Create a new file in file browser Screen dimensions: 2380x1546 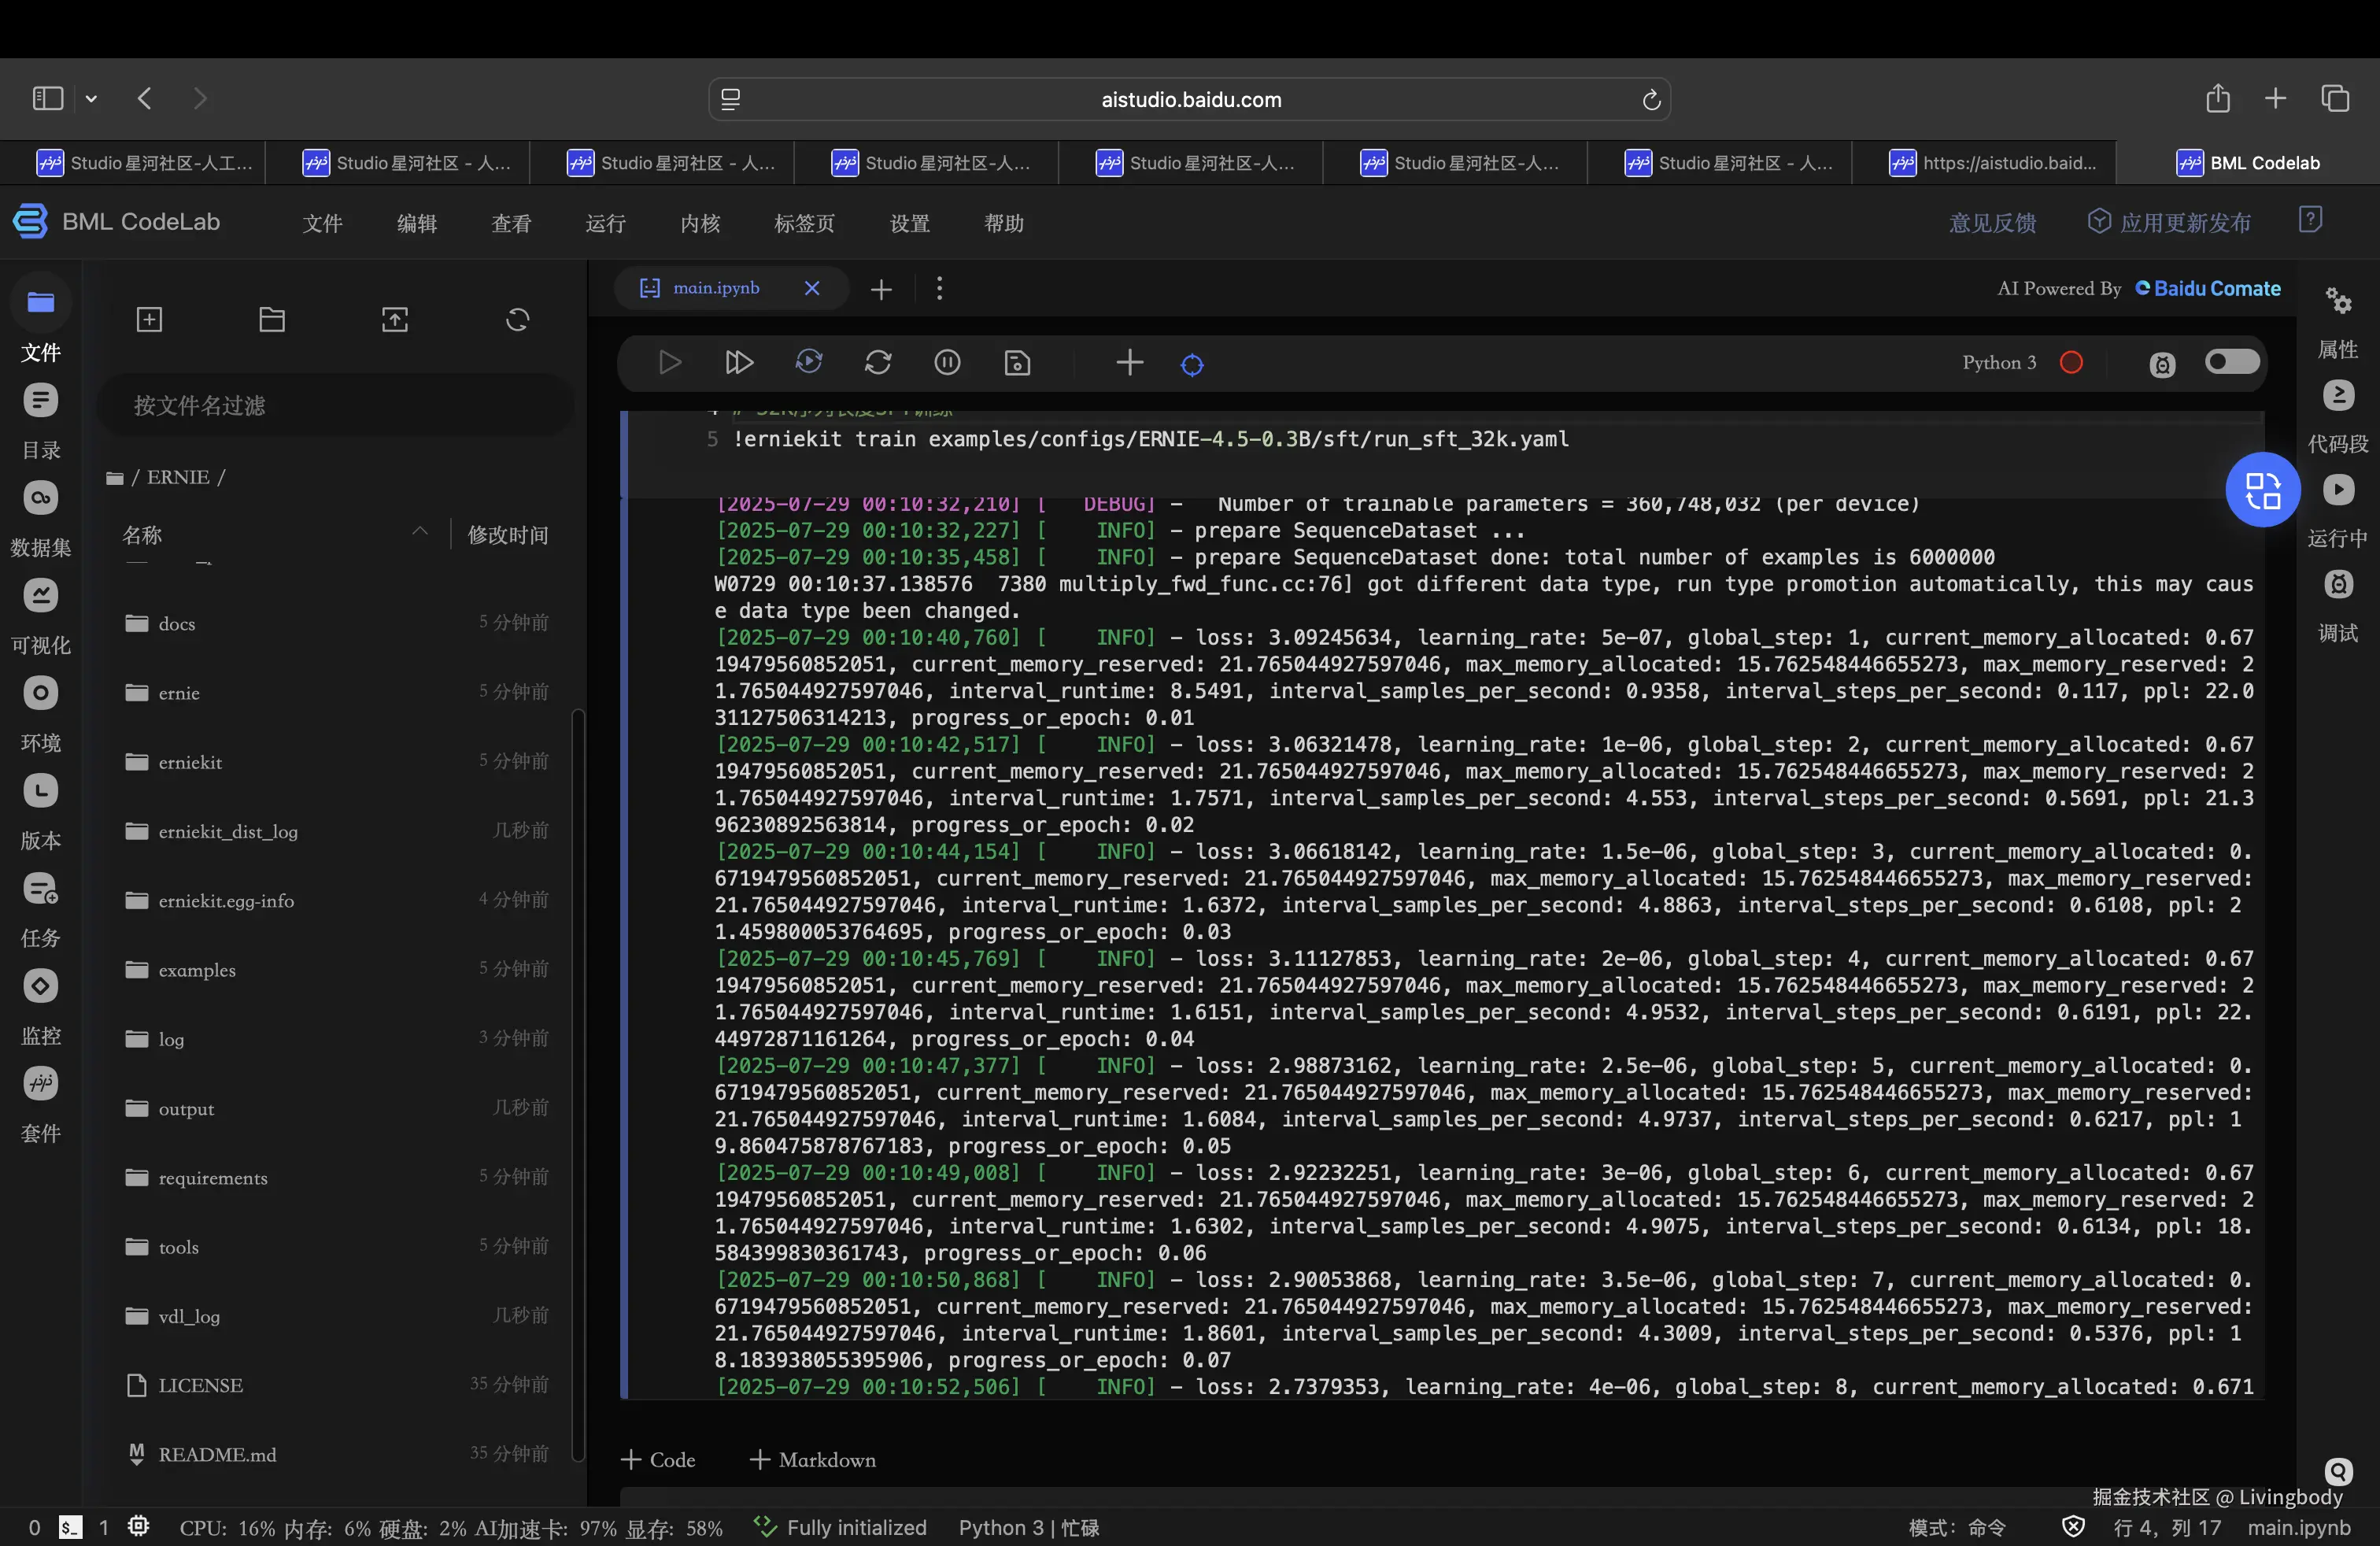(149, 320)
